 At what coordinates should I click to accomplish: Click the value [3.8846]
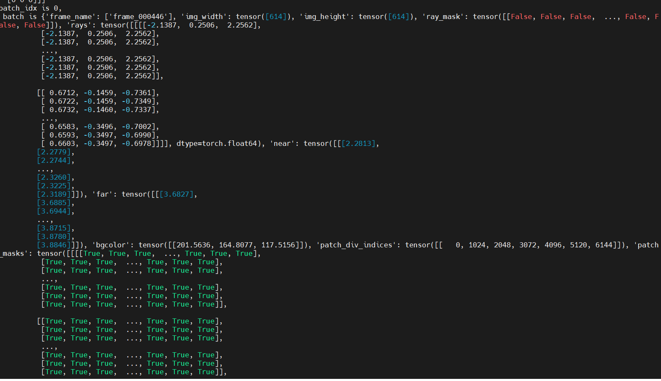coord(54,245)
